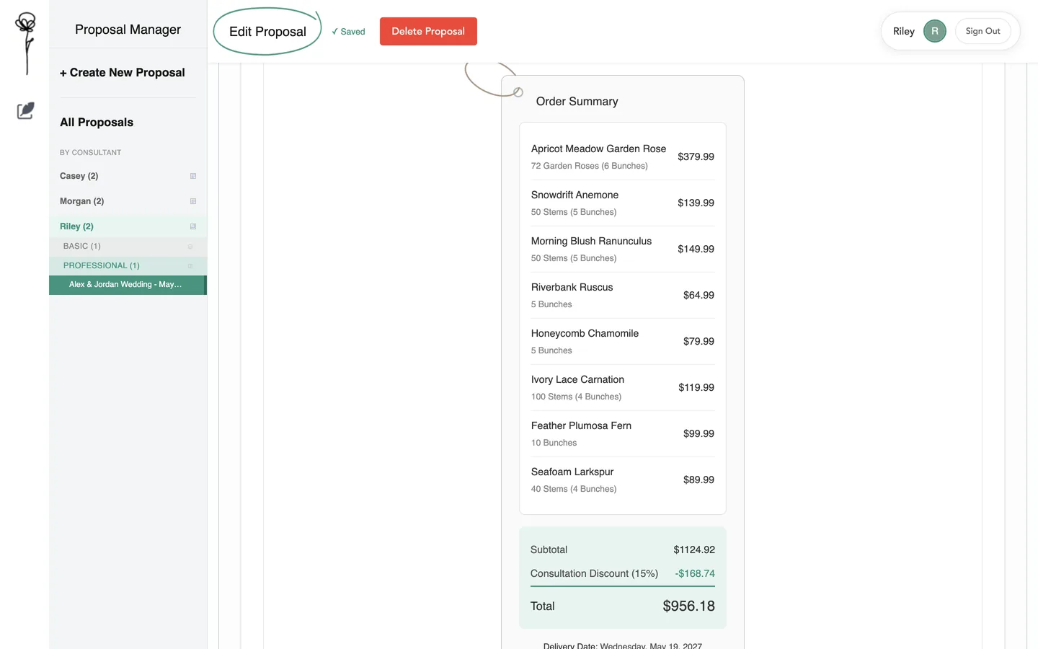Click the $119.99 price

(696, 387)
